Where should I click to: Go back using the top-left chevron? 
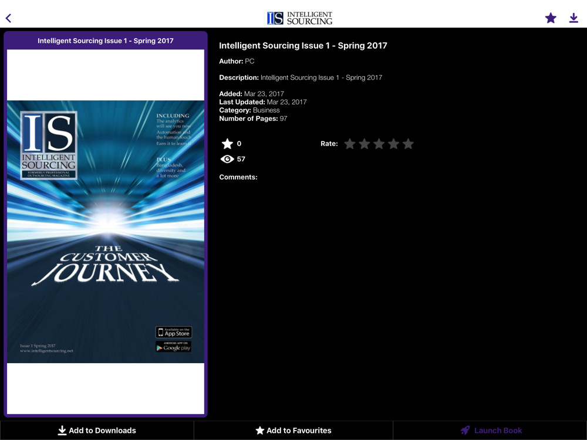coord(9,18)
